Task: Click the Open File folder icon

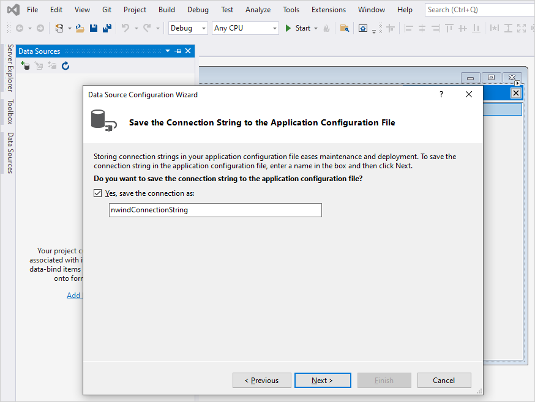Action: pyautogui.click(x=80, y=28)
